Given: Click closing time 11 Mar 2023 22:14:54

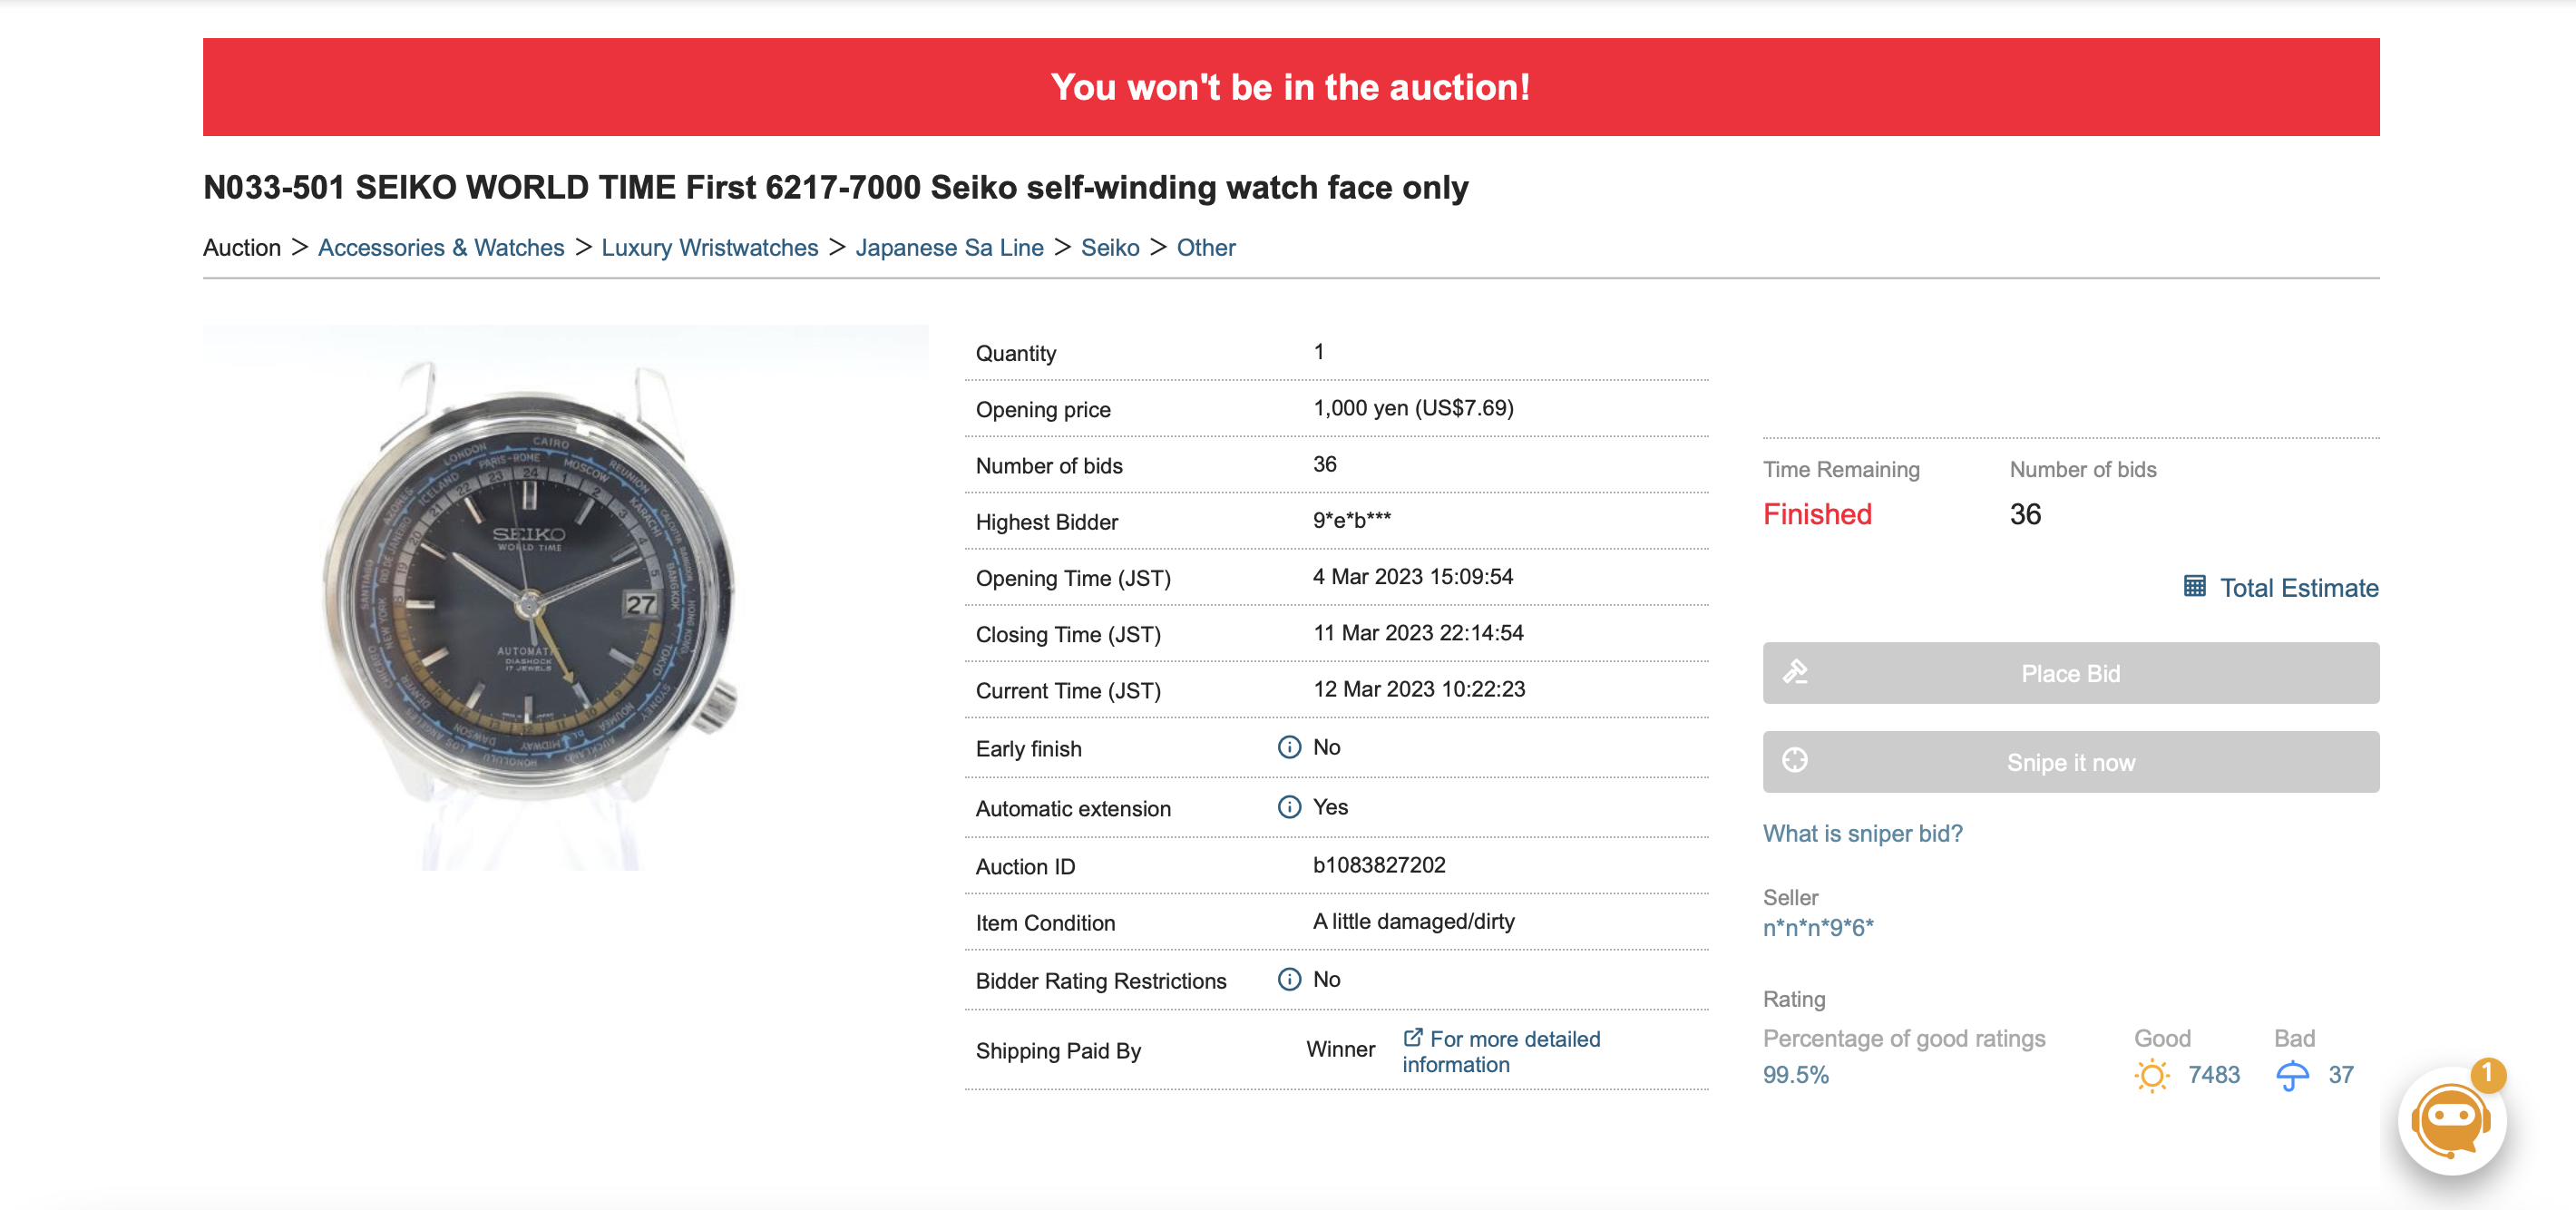Looking at the screenshot, I should pyautogui.click(x=1418, y=633).
